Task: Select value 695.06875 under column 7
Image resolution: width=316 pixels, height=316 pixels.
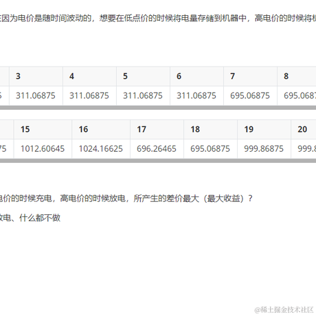Action: coord(250,95)
